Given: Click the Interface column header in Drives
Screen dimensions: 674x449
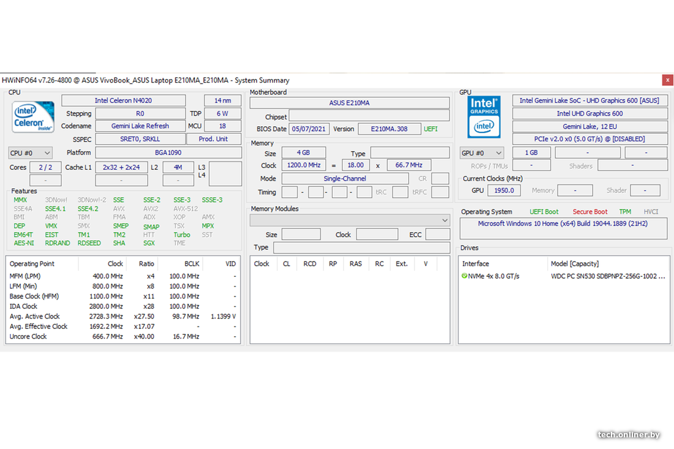Looking at the screenshot, I should pos(475,264).
